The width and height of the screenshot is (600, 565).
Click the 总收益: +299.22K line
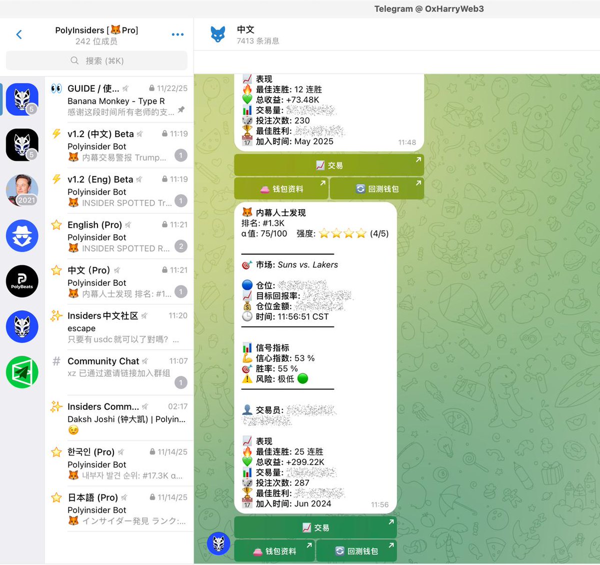(x=283, y=462)
